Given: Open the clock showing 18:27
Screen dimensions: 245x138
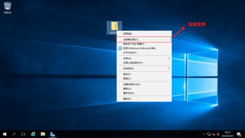Looking at the screenshot, I should point(227,134).
